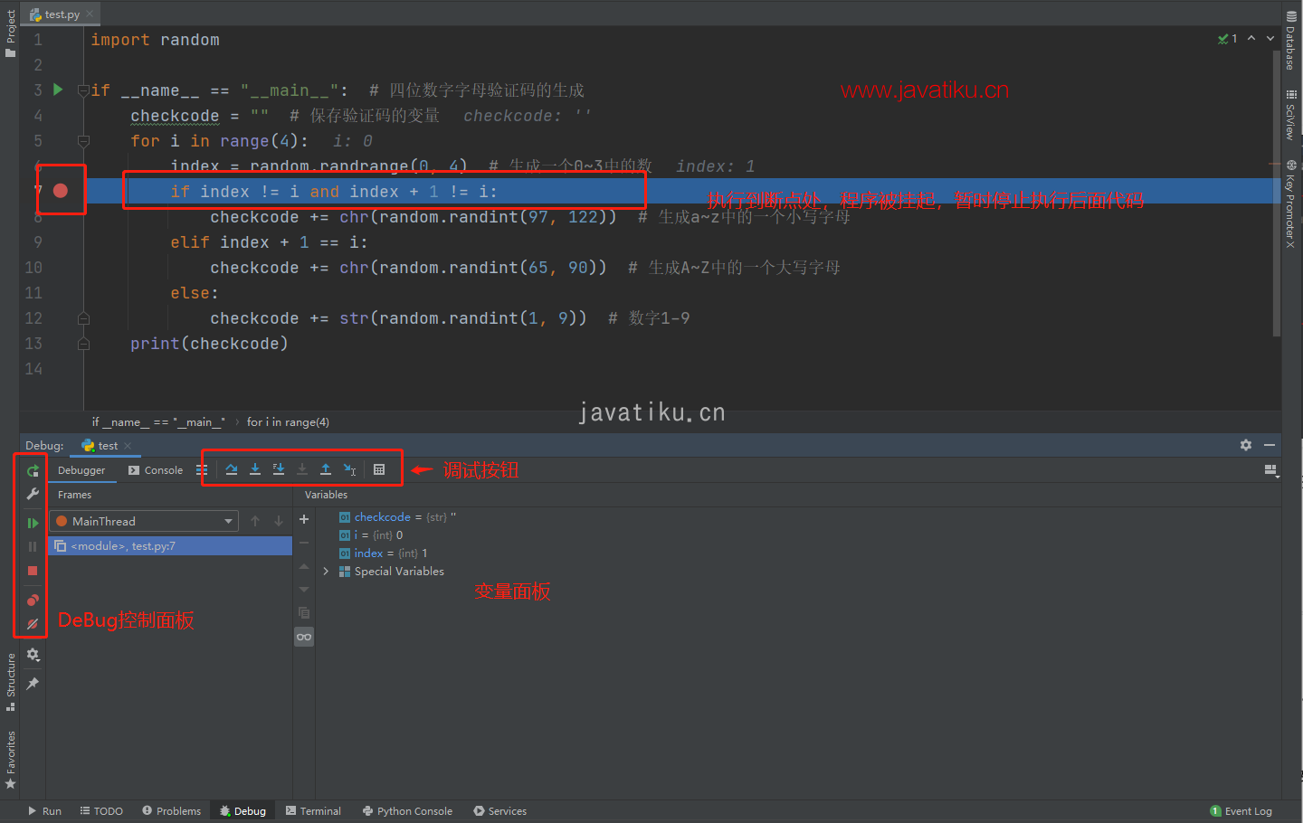The image size is (1303, 823).
Task: Expand the Special Variables node
Action: coord(326,572)
